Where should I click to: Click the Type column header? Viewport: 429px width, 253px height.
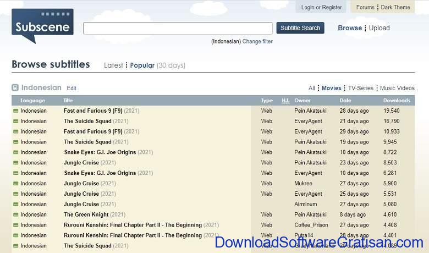(x=267, y=101)
